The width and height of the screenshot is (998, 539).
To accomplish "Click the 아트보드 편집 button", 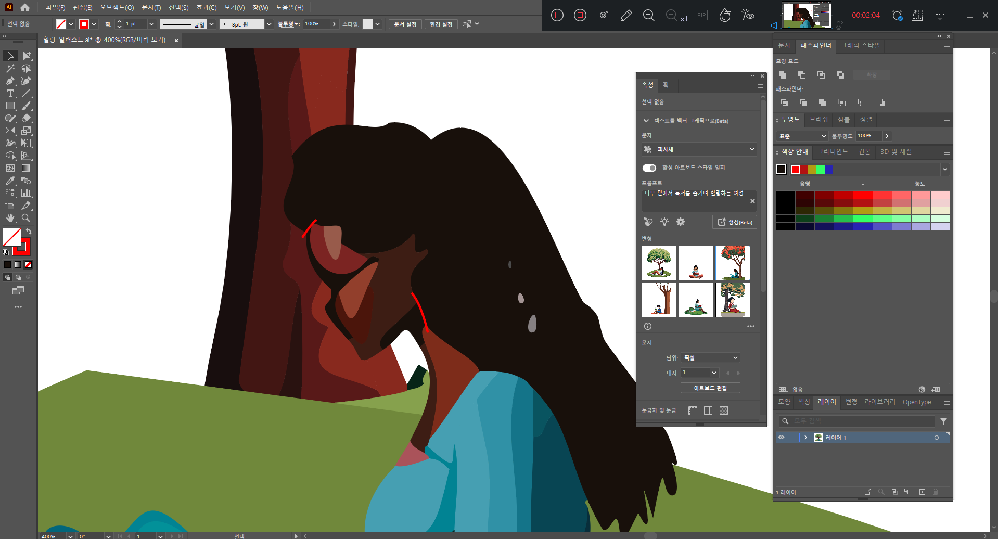I will tap(710, 388).
